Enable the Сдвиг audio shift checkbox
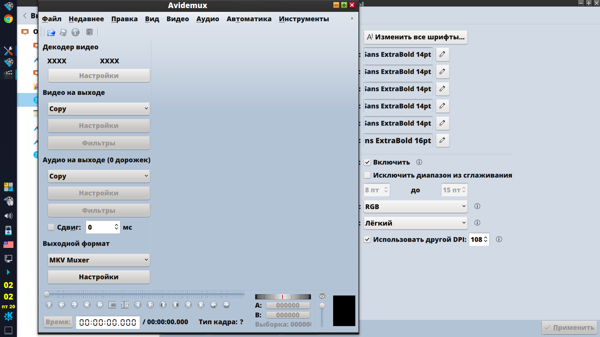 click(x=51, y=227)
